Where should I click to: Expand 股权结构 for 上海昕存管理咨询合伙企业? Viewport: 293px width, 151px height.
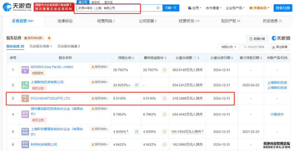tap(99, 129)
